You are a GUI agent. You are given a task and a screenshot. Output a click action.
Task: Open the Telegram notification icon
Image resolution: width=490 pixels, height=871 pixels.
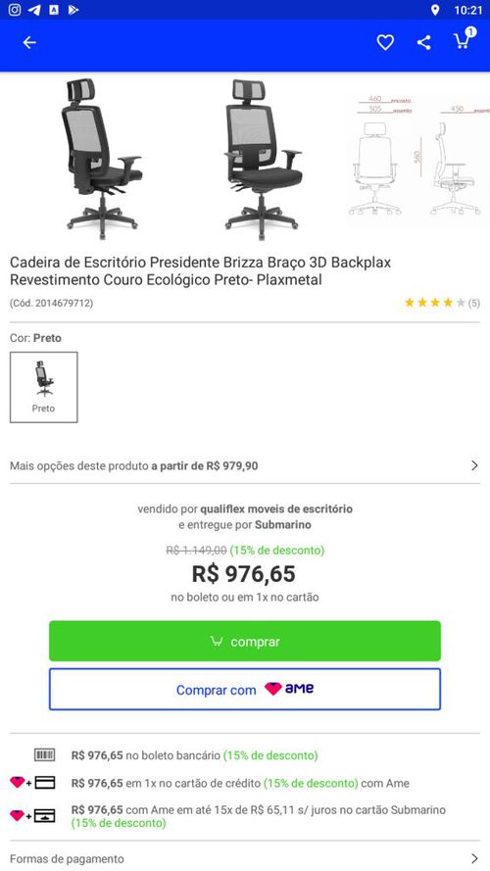click(34, 10)
